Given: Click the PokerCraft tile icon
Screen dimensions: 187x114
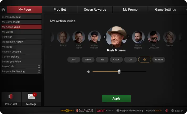Looking at the screenshot, I should coord(11,99).
